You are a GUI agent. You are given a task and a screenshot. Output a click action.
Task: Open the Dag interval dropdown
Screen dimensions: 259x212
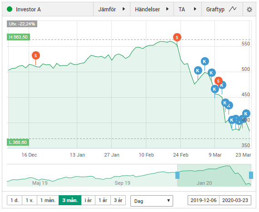pyautogui.click(x=152, y=201)
